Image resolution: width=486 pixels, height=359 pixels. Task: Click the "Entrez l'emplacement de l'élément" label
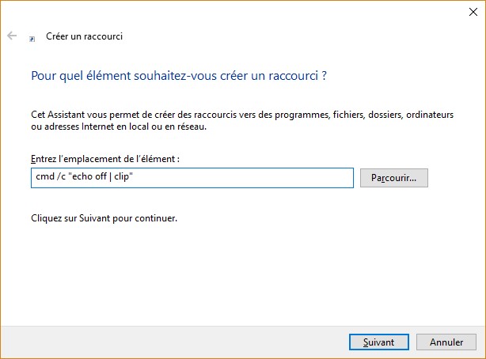[104, 159]
